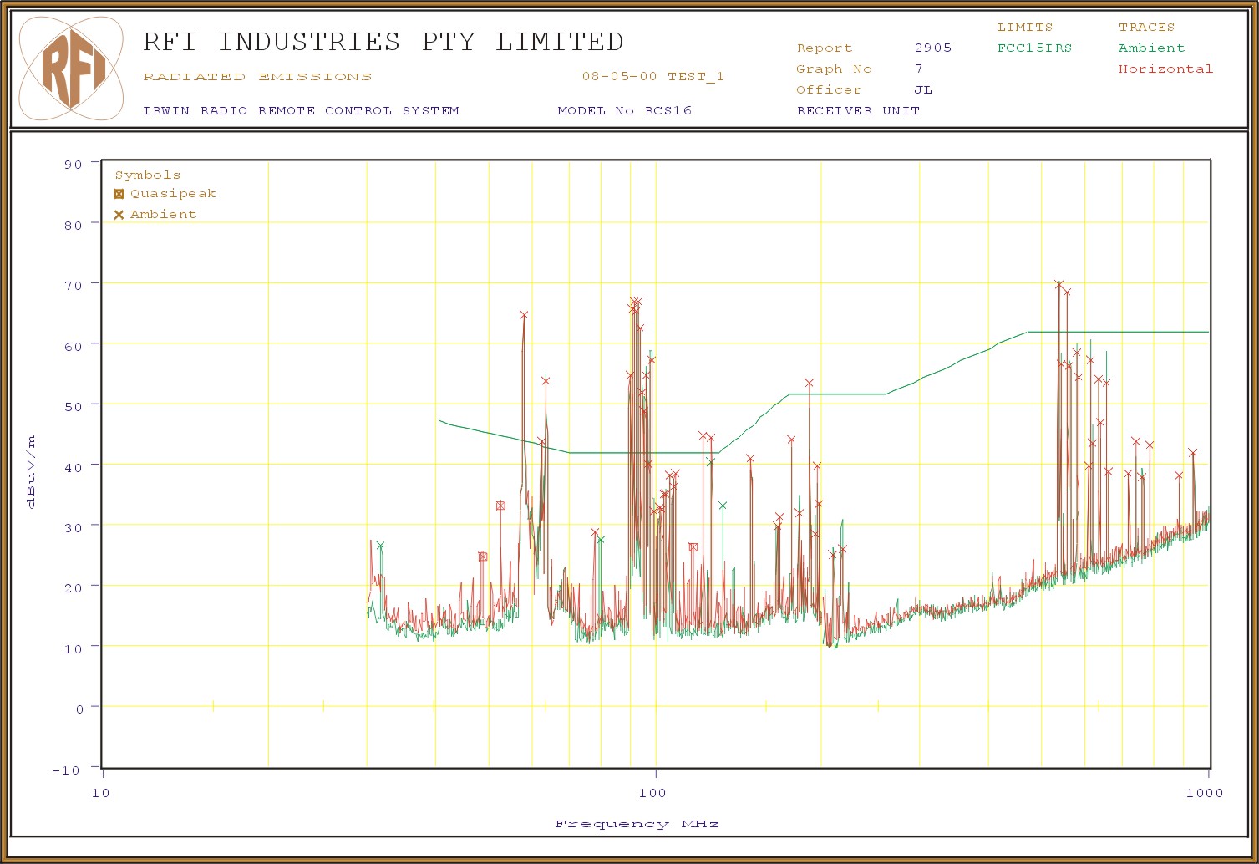
Task: Select the Graph No value 7
Action: (918, 69)
